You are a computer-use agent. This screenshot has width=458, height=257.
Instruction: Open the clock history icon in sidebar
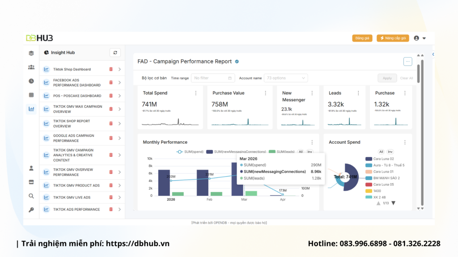click(31, 81)
